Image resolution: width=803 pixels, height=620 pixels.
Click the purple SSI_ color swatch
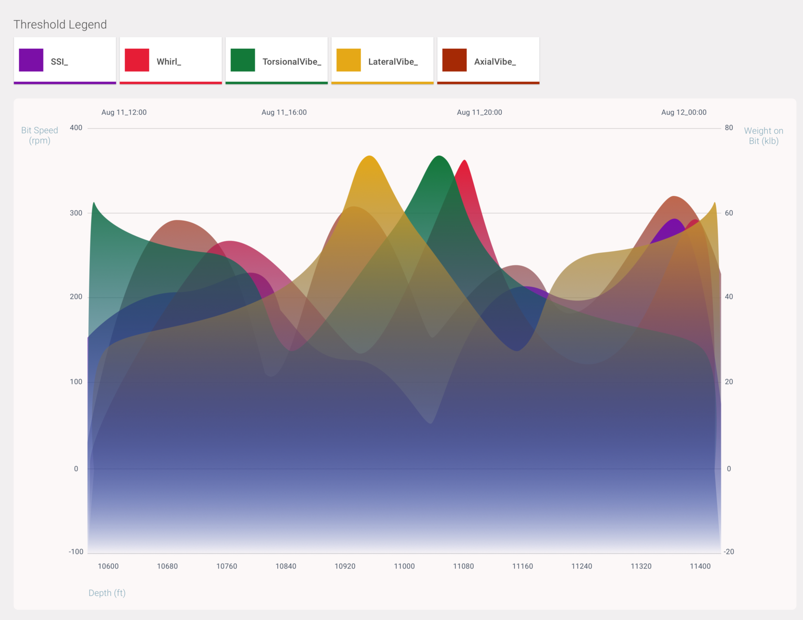(31, 60)
